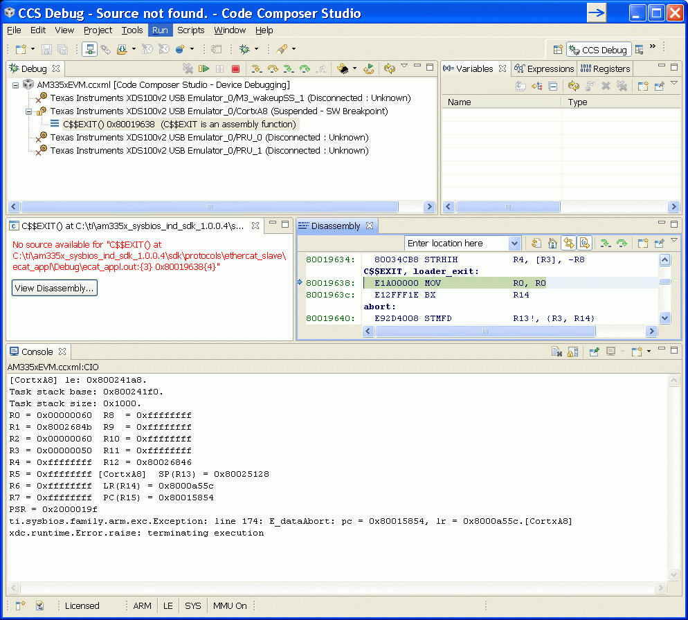Image resolution: width=688 pixels, height=620 pixels.
Task: Collapse the CortxA8 emulator tree node
Action: point(29,111)
